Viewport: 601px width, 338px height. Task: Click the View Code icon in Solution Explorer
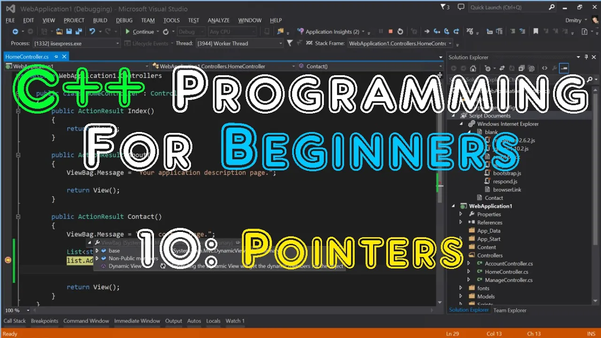pos(545,68)
